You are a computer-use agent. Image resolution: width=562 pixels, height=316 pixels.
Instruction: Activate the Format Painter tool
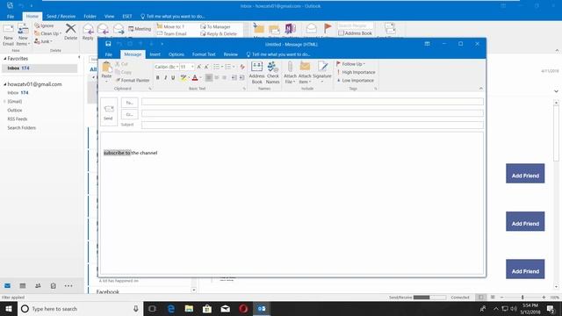pos(133,80)
